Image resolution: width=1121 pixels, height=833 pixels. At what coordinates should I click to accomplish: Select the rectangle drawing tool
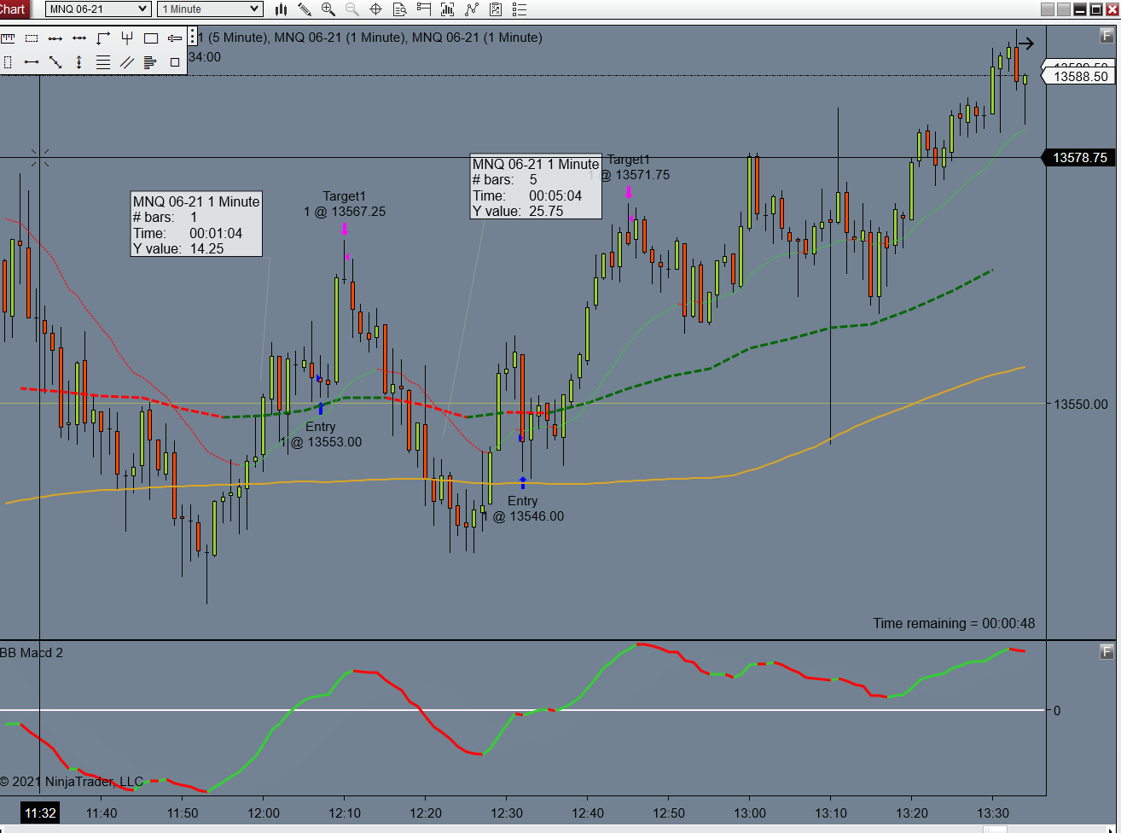[151, 38]
